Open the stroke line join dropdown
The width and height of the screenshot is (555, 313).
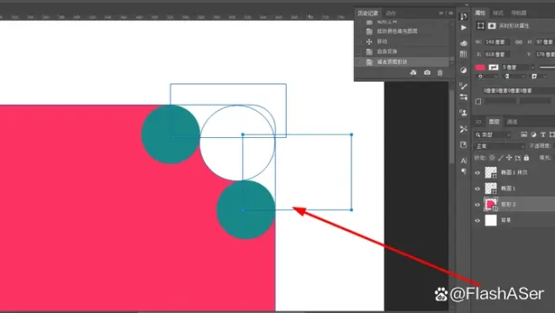point(539,76)
